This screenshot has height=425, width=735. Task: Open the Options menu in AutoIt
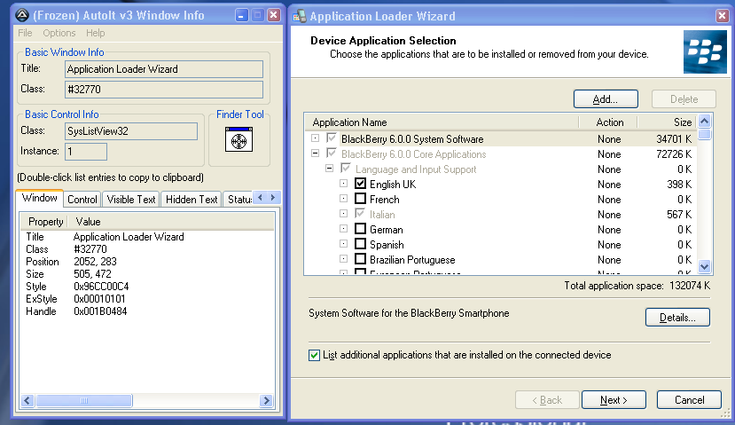pyautogui.click(x=59, y=33)
